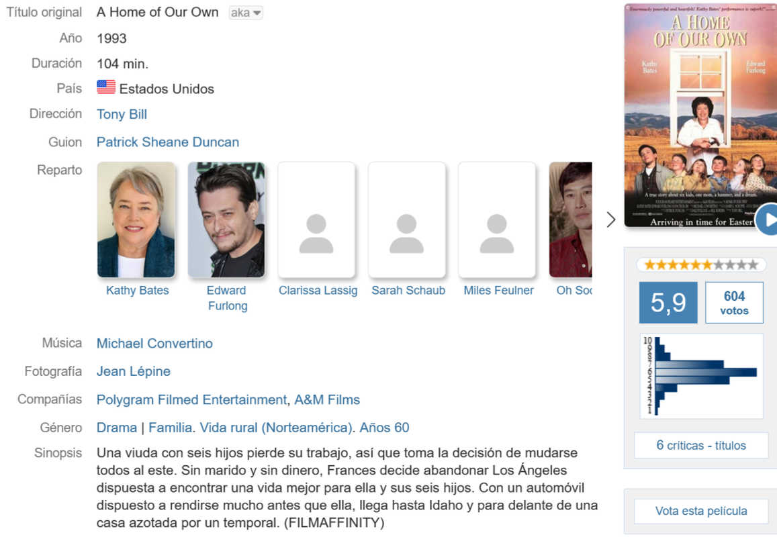The height and width of the screenshot is (537, 777).
Task: Click the star rating bar
Action: click(x=701, y=265)
